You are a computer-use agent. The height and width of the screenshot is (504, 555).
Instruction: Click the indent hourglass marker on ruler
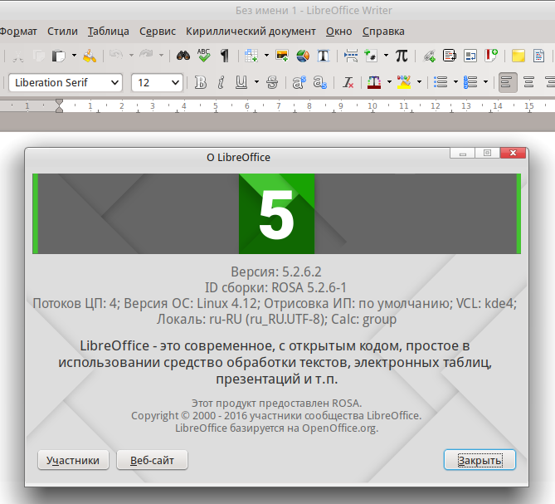[x=59, y=106]
